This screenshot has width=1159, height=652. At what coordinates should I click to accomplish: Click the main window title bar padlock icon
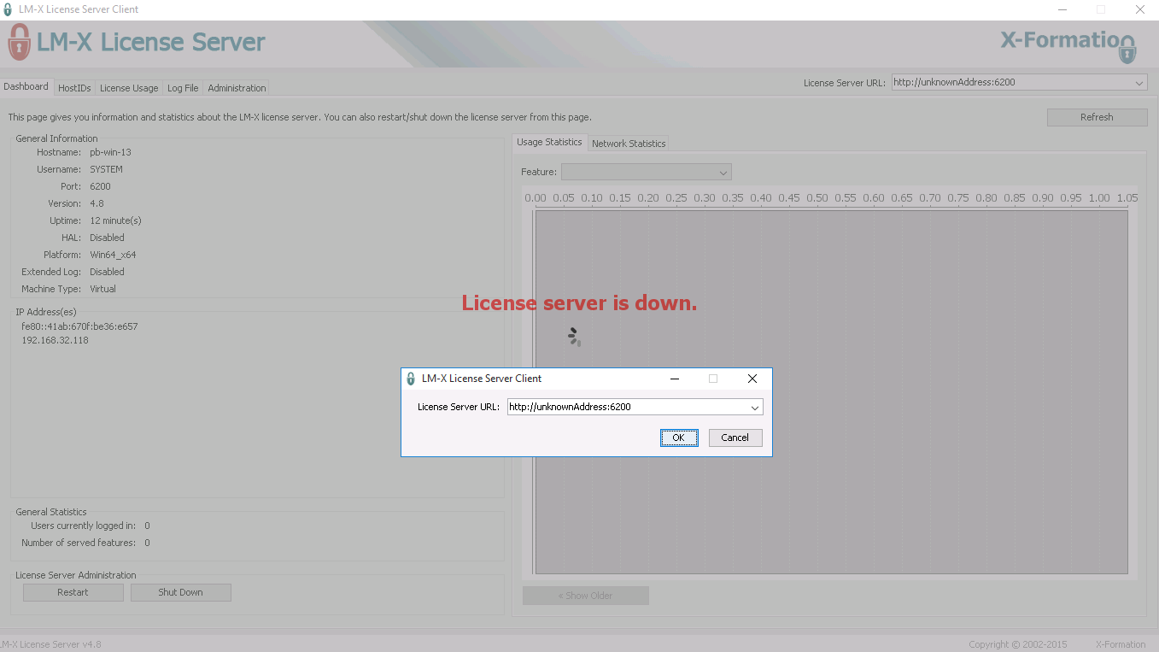tap(8, 9)
